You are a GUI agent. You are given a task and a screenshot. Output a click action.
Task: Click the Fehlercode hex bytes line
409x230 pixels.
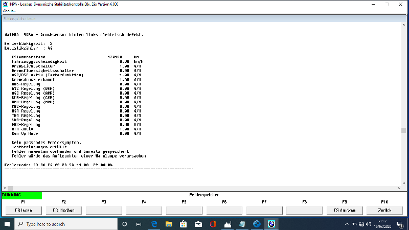point(59,165)
